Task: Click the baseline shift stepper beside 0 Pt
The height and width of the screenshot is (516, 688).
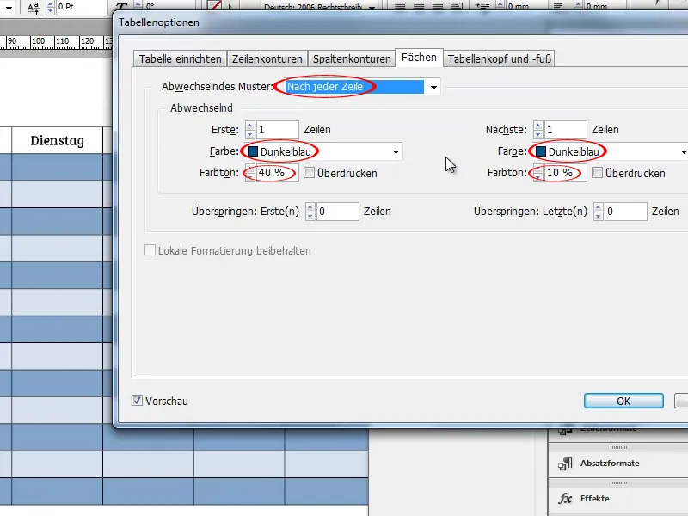Action: click(x=50, y=7)
